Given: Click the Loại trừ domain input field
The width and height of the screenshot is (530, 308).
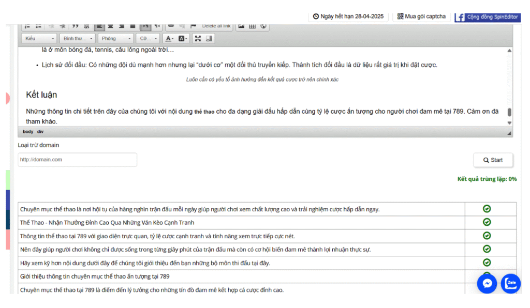Looking at the screenshot, I should (78, 160).
